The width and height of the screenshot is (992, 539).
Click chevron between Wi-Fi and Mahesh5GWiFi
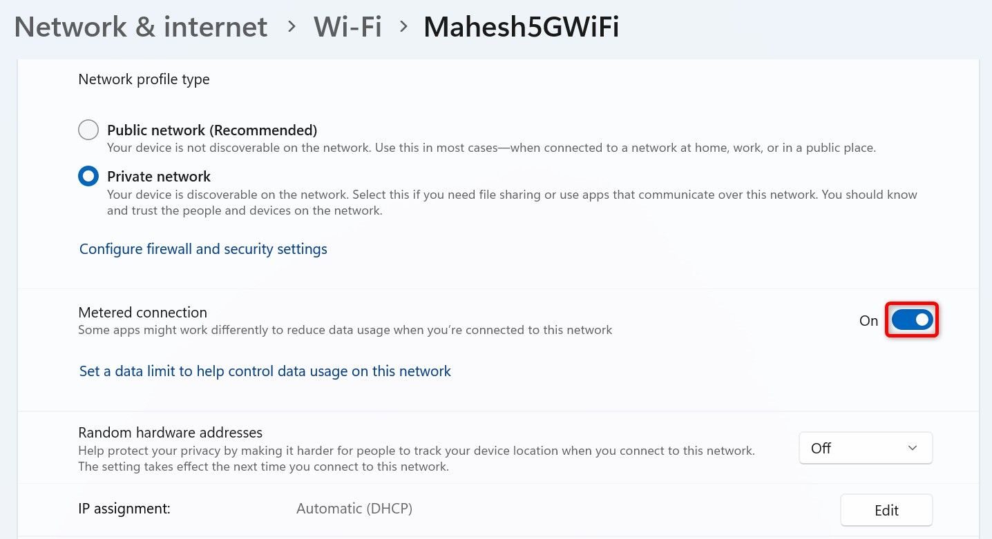coord(403,28)
